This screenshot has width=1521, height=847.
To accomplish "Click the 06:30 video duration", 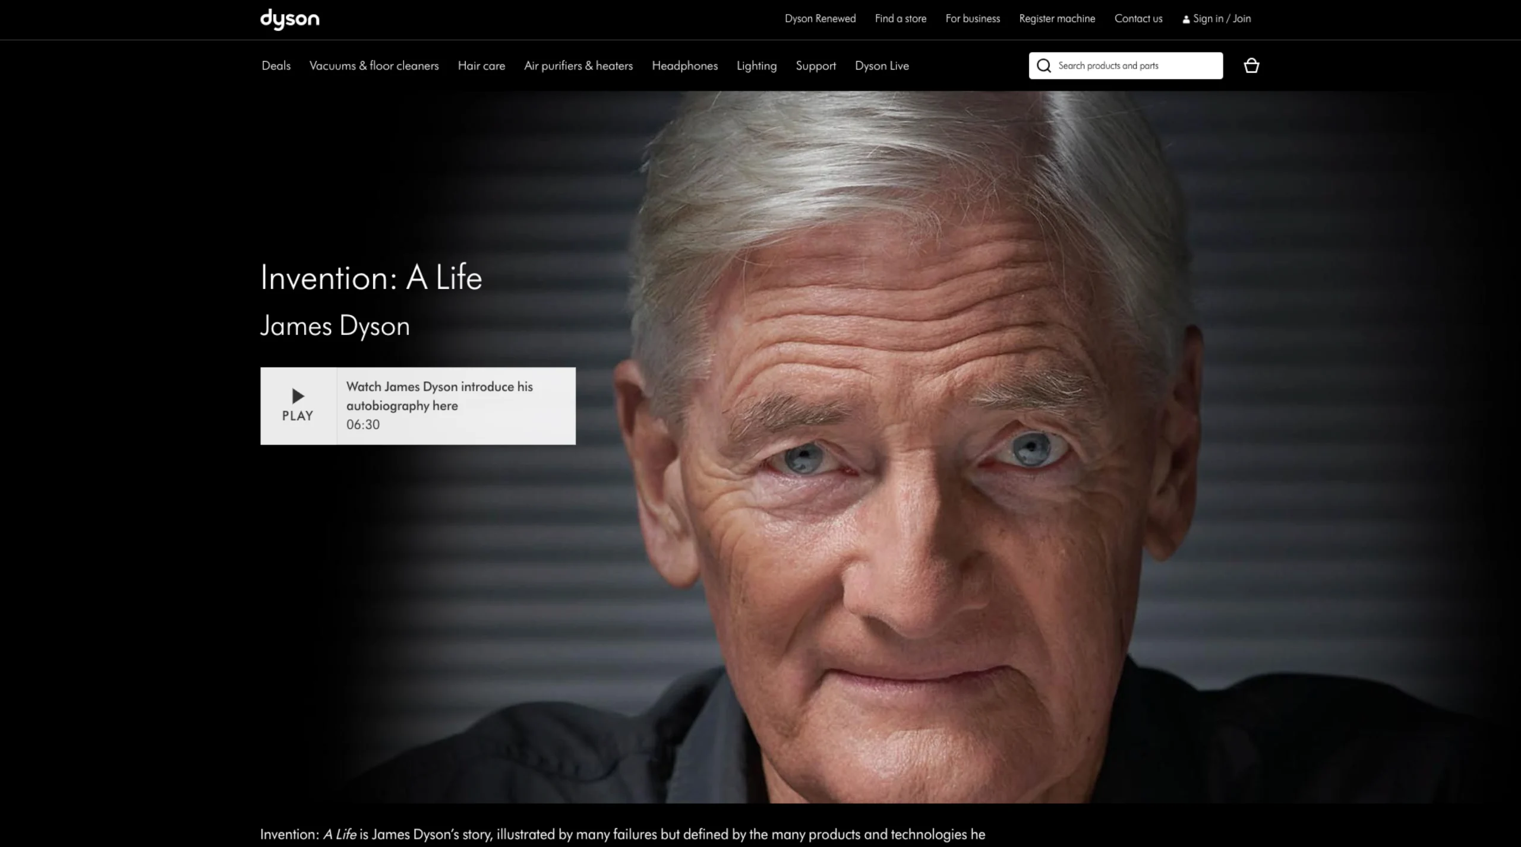I will pyautogui.click(x=363, y=424).
